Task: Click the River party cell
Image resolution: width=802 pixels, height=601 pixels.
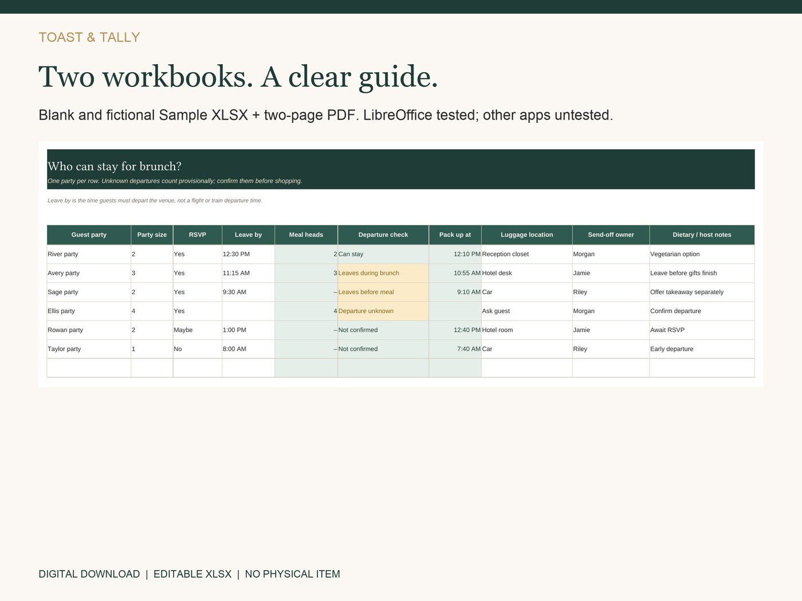Action: [x=89, y=254]
